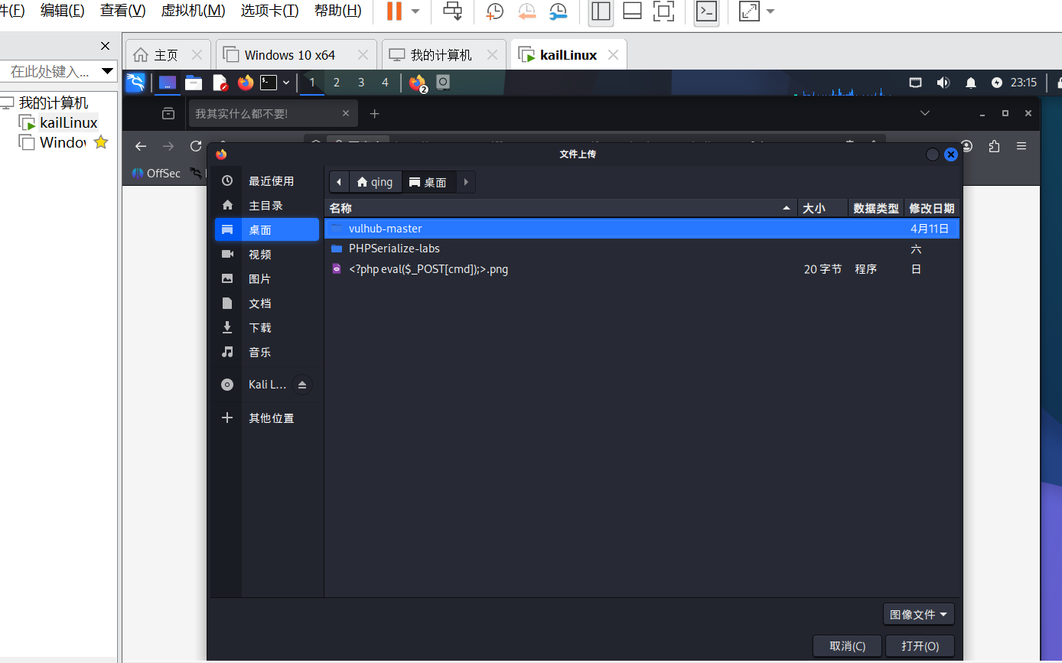The width and height of the screenshot is (1062, 663).
Task: Take a VM snapshot using the clock-plus icon
Action: [495, 11]
